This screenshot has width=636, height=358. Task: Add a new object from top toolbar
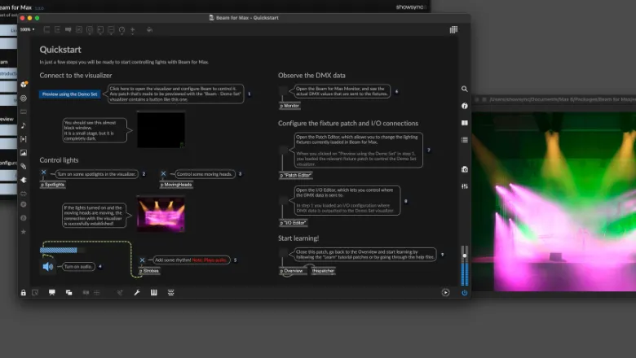46,29
